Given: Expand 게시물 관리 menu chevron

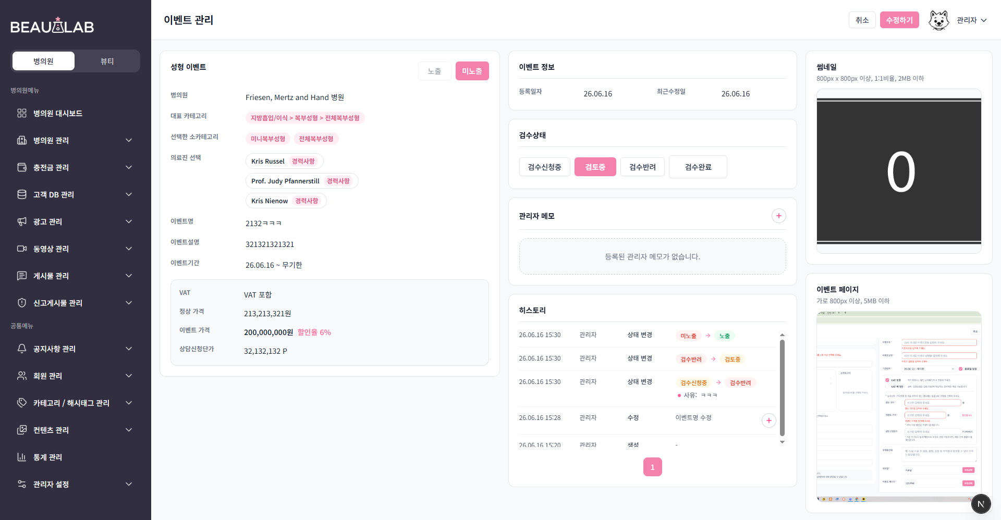Looking at the screenshot, I should click(x=129, y=276).
